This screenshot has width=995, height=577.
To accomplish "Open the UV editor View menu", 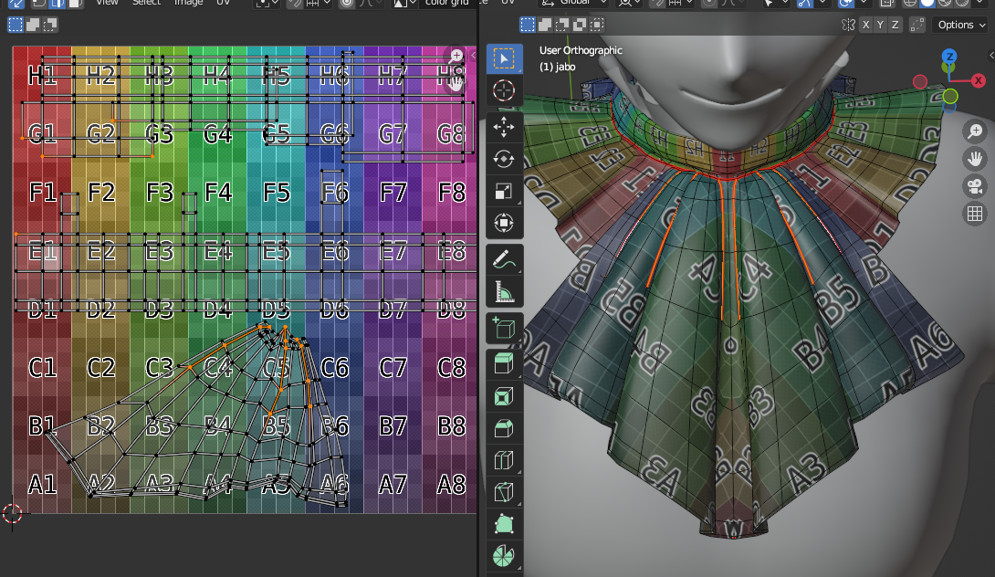I will pos(107,3).
